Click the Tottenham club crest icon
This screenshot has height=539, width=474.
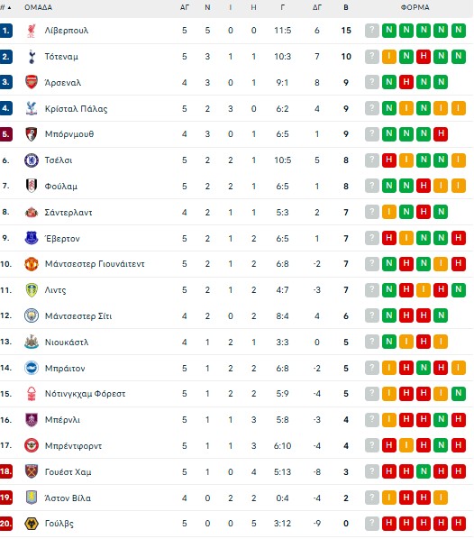click(x=32, y=57)
